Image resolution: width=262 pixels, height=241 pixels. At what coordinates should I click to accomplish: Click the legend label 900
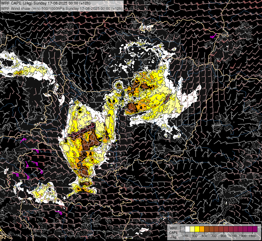pyautogui.click(x=223, y=236)
